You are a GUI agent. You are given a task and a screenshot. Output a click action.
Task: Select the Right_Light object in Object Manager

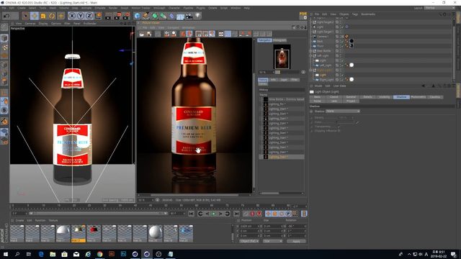point(326,80)
